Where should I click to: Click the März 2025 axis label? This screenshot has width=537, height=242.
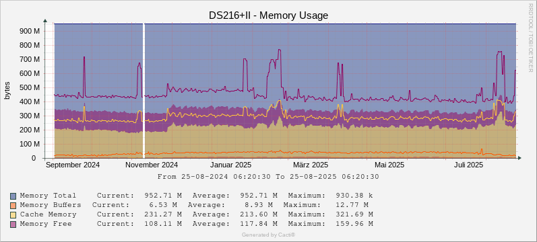tap(311, 165)
